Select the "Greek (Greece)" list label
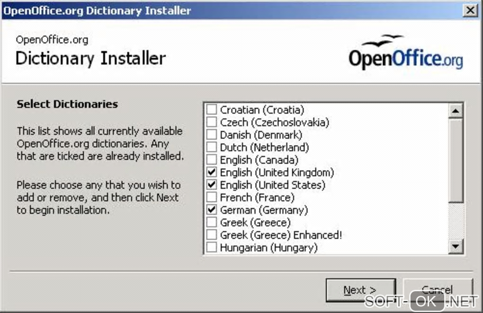The height and width of the screenshot is (313, 483). [255, 222]
